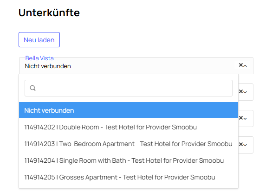The width and height of the screenshot is (272, 192).
Task: Choose 114914203 Two-Bedroom Apartment option
Action: tap(129, 144)
